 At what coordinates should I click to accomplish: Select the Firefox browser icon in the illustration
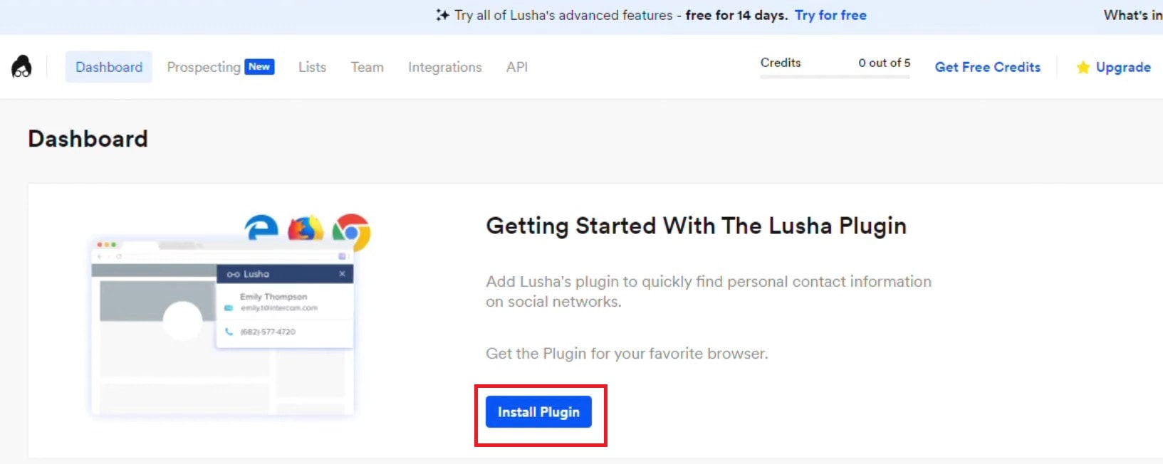click(x=305, y=227)
